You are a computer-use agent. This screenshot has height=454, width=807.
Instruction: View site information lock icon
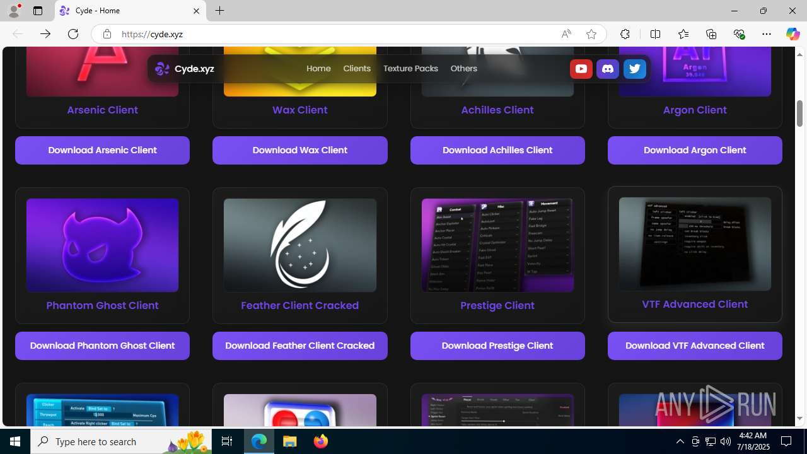point(107,34)
